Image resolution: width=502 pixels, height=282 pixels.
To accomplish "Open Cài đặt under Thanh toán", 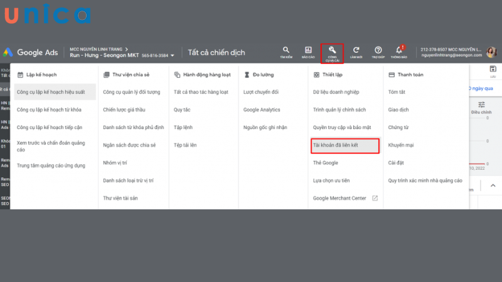I will point(396,163).
